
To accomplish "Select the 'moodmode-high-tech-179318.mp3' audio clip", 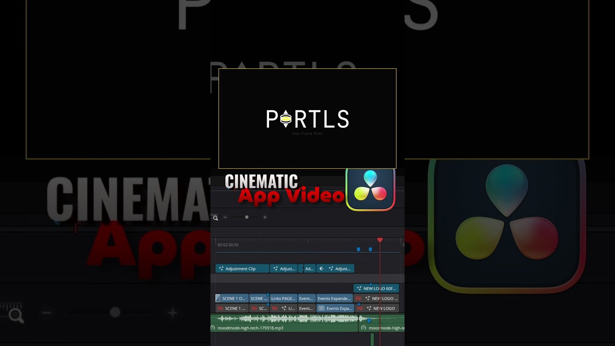I will coord(284,323).
